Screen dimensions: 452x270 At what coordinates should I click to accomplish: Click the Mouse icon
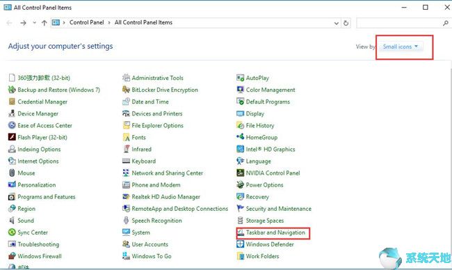pyautogui.click(x=12, y=173)
